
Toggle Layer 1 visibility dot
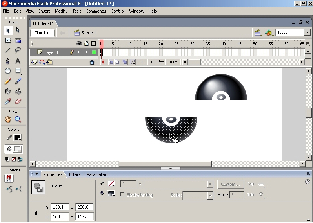click(79, 52)
